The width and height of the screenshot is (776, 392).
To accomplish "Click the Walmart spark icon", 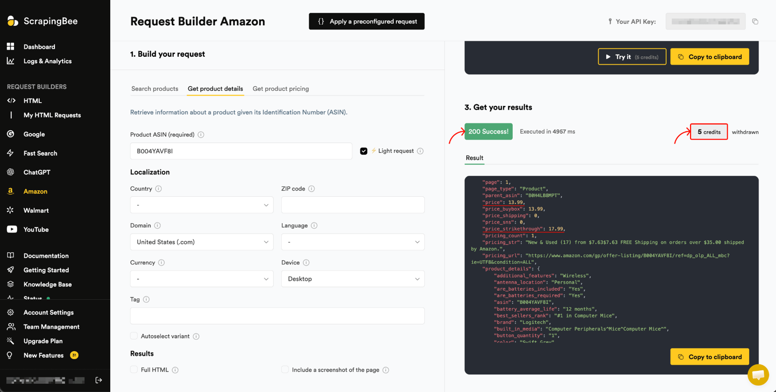I will [10, 210].
